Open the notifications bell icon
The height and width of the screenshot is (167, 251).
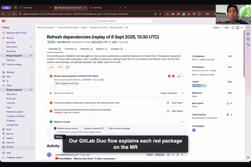pos(237,27)
